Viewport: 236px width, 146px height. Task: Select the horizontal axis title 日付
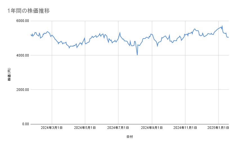click(x=130, y=137)
